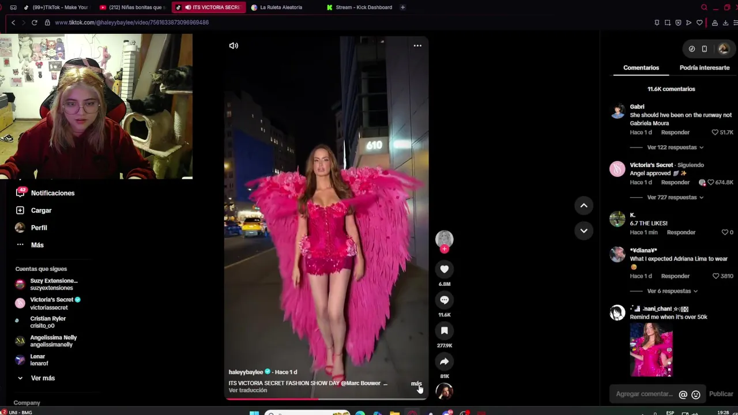Click the browser back arrow
Image resolution: width=738 pixels, height=415 pixels.
point(13,22)
